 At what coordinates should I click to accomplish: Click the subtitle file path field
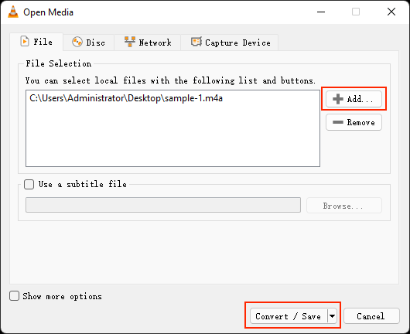coord(163,205)
